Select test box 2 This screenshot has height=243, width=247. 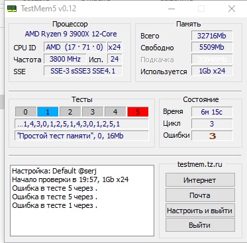pyautogui.click(x=70, y=112)
